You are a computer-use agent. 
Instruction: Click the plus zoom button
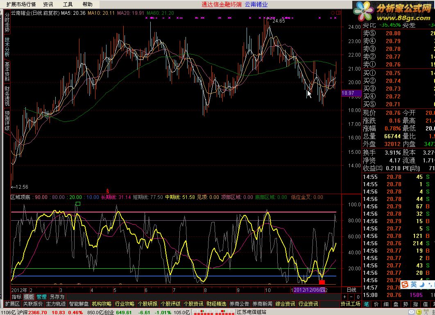click(x=345, y=297)
